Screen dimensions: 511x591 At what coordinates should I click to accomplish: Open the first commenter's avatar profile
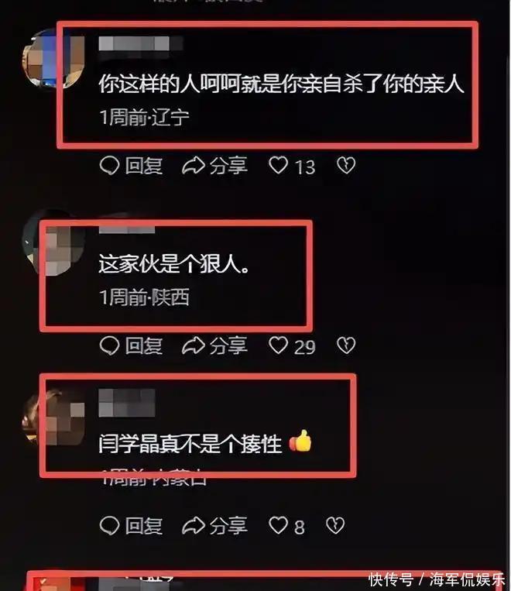pos(53,58)
